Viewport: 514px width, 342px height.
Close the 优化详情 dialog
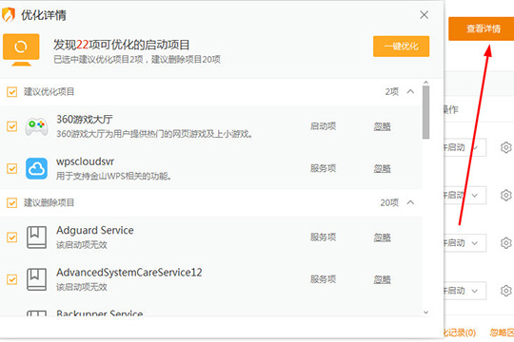pyautogui.click(x=425, y=15)
